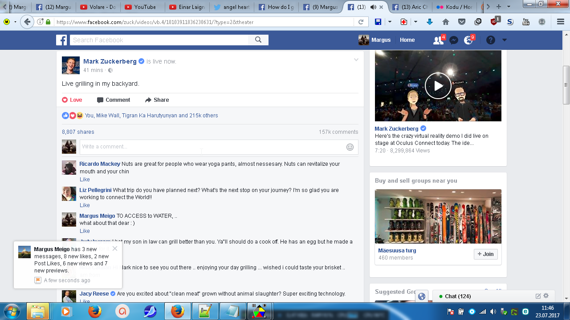This screenshot has width=570, height=320.
Task: Open Mark Zuckerberg's profile name link on post
Action: click(x=110, y=61)
